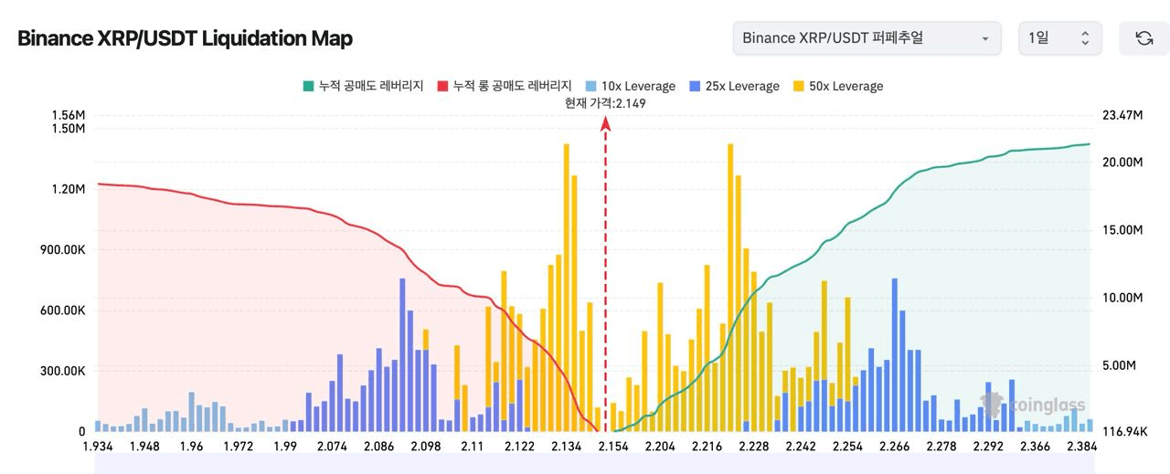
Task: Click the 900.00K left axis label
Action: (x=63, y=249)
